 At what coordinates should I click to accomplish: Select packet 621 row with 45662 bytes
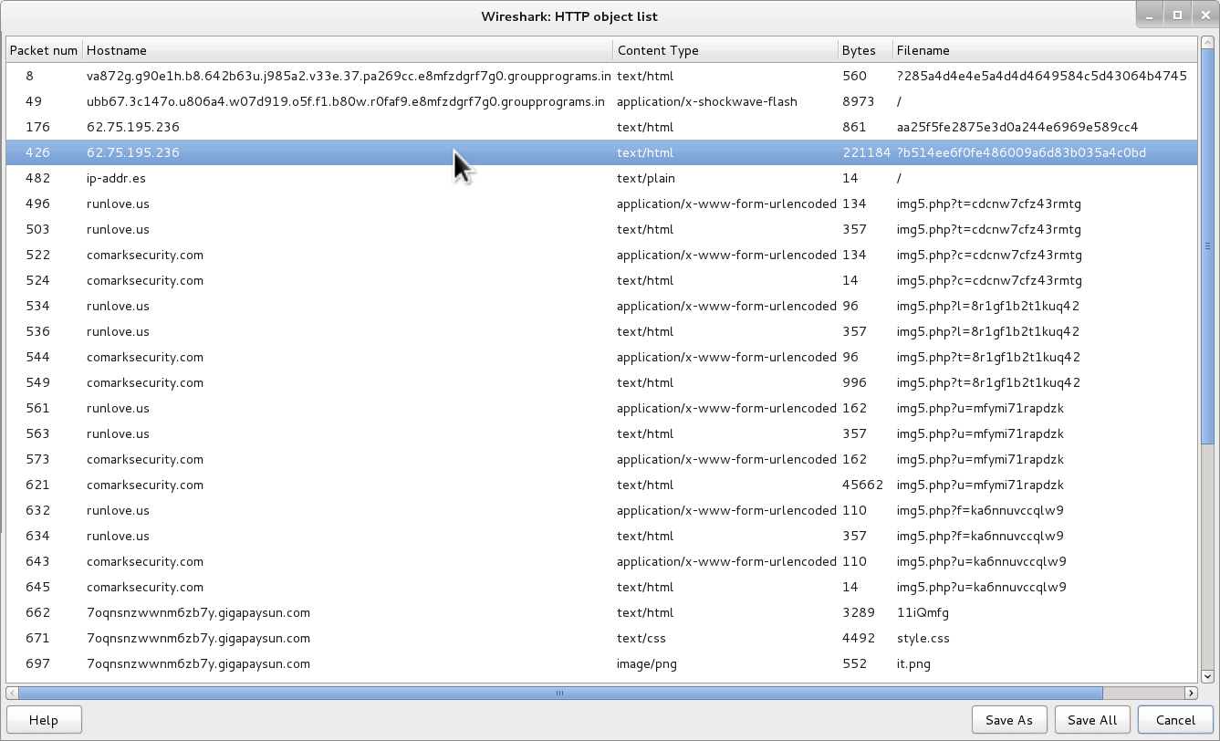tap(601, 485)
